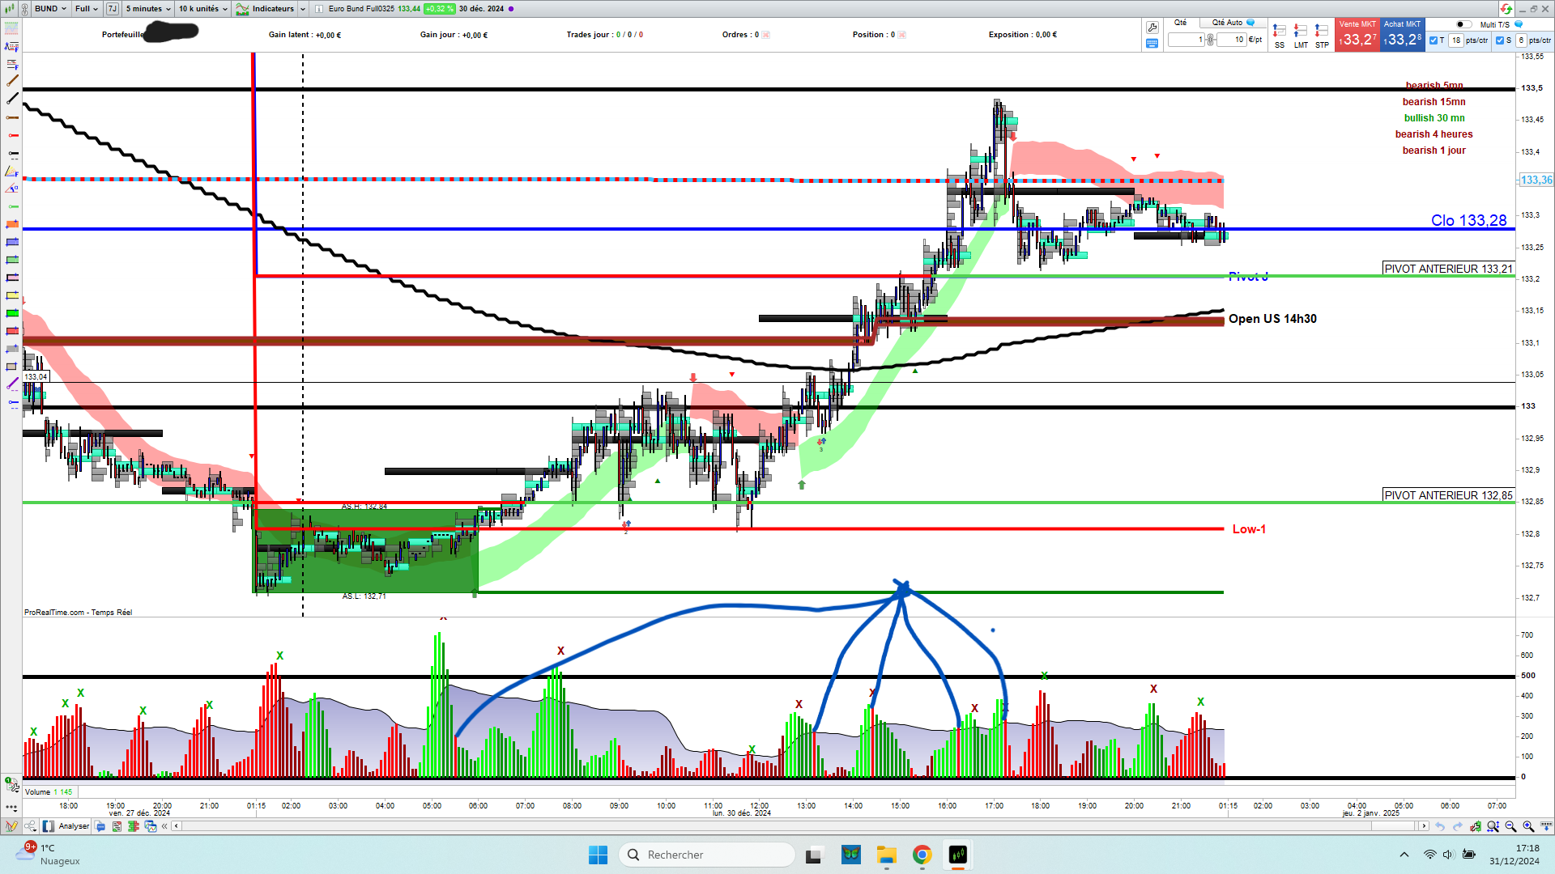Screen dimensions: 1555x874
Task: Uncheck the S stop-loss checkbox
Action: [x=1500, y=40]
